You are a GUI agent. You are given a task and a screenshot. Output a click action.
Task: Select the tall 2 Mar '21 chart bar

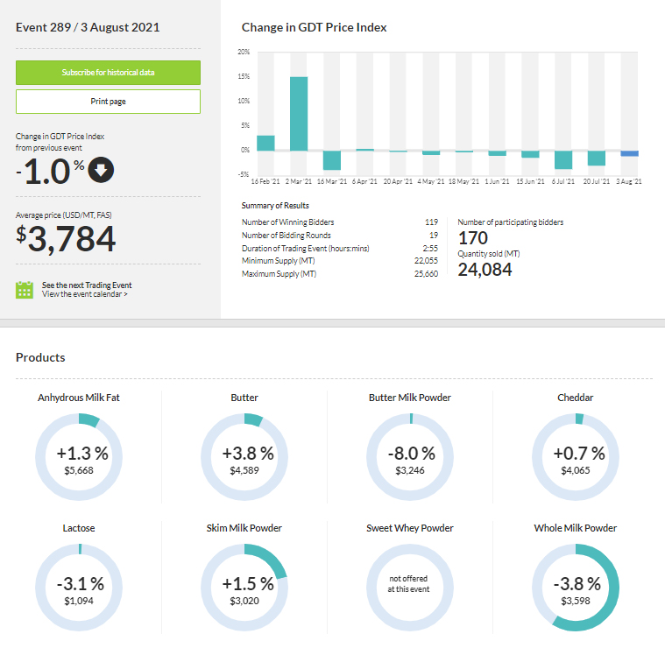click(299, 114)
